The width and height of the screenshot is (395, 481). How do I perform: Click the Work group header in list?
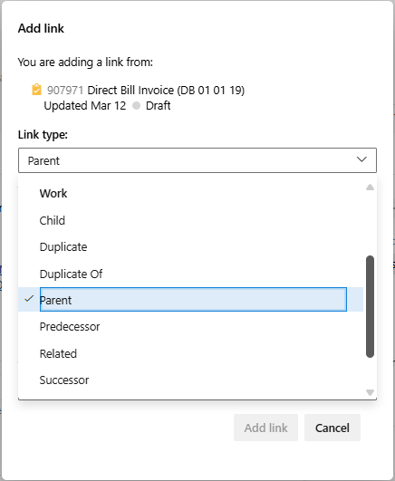point(53,194)
